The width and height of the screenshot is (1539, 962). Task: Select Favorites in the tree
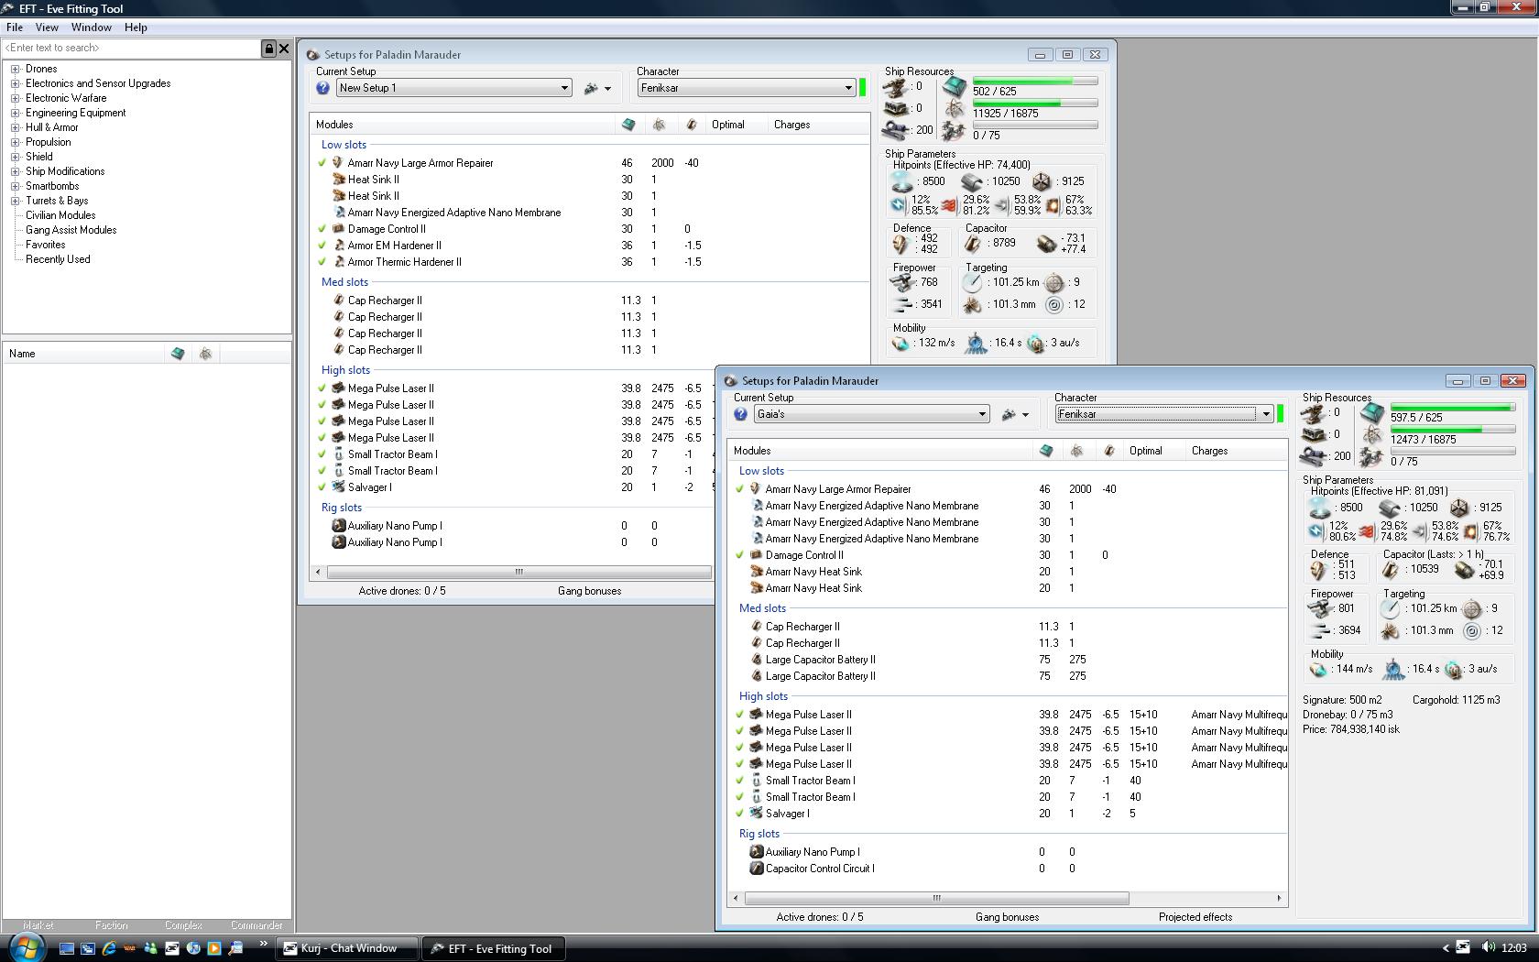(x=45, y=245)
